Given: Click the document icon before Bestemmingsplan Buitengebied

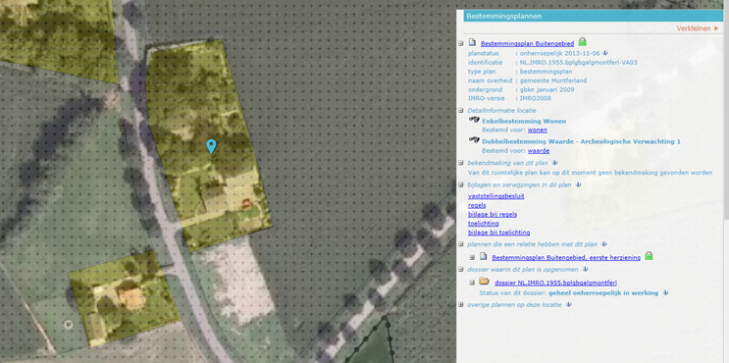Looking at the screenshot, I should pyautogui.click(x=472, y=43).
